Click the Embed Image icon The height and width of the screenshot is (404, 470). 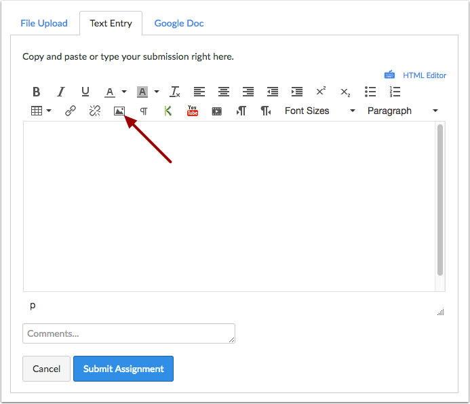coord(119,111)
